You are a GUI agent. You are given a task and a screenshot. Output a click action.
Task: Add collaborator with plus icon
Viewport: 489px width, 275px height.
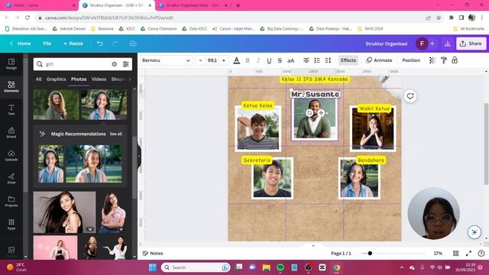(x=432, y=44)
